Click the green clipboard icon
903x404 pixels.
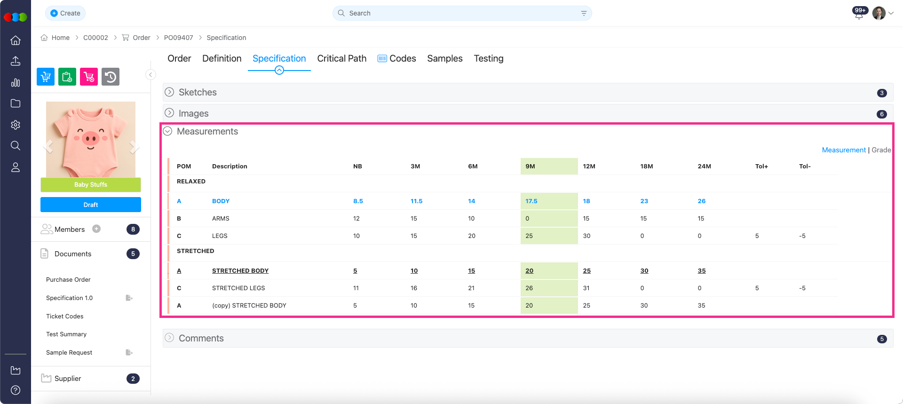pos(67,77)
